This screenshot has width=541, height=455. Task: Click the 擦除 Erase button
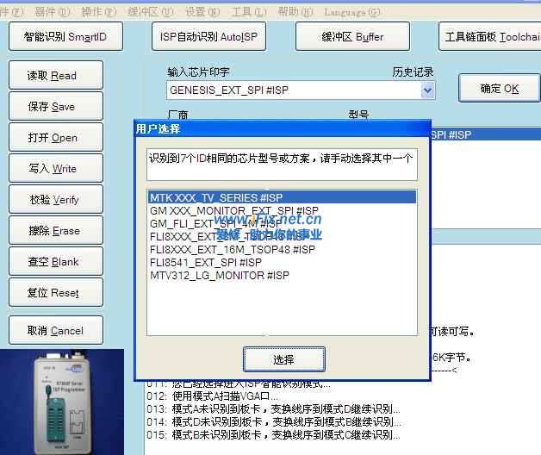(x=56, y=230)
